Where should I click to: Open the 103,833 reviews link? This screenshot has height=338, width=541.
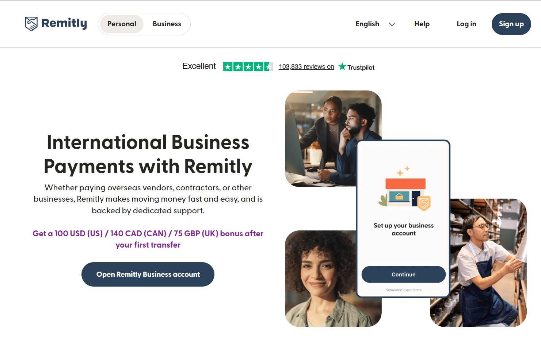click(x=306, y=67)
